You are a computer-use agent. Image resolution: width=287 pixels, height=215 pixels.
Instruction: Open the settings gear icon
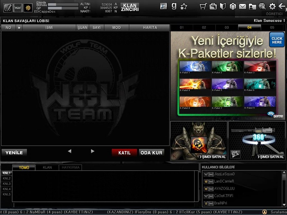coord(272,7)
